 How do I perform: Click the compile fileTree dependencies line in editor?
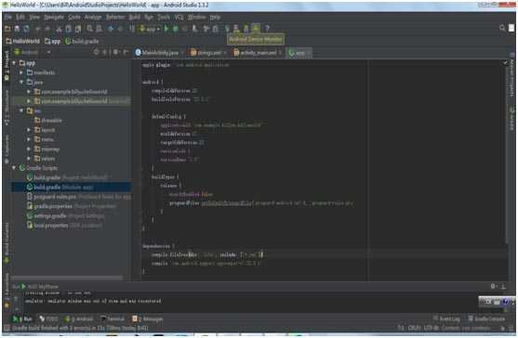click(207, 254)
